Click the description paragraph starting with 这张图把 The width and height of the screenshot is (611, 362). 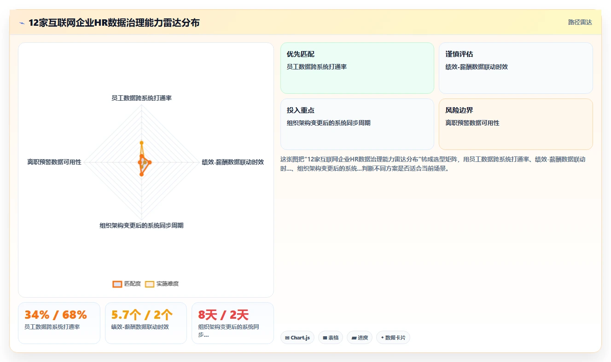(x=433, y=164)
